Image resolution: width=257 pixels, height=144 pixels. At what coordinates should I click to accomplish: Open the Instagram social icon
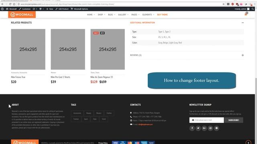(210, 128)
